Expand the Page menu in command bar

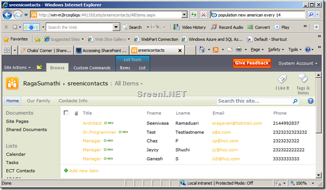(257, 50)
